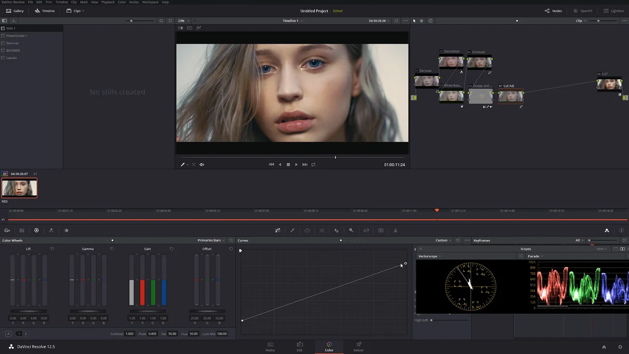Open project settings gear icon
Image resolution: width=629 pixels, height=354 pixels.
[621, 347]
